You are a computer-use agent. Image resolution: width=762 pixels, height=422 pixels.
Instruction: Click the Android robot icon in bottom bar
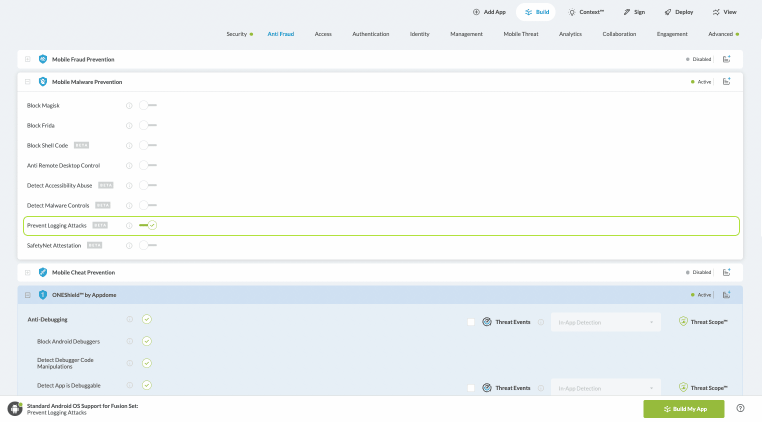click(x=15, y=409)
